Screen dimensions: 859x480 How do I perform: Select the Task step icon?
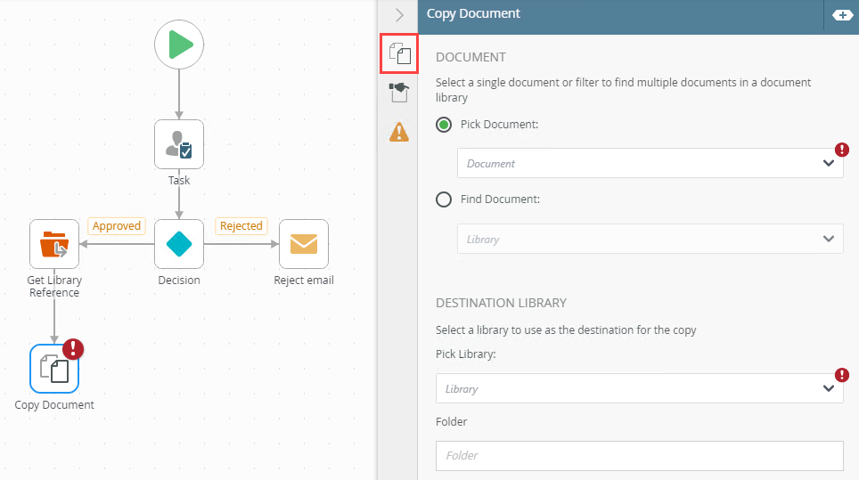(179, 144)
